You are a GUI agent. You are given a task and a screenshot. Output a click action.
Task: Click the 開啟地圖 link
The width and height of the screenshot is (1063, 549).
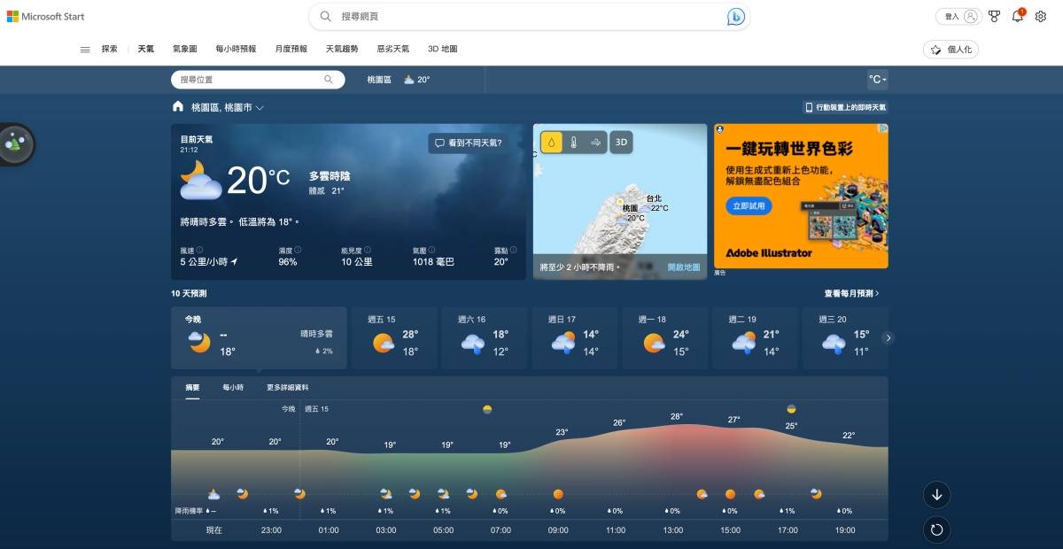point(683,265)
